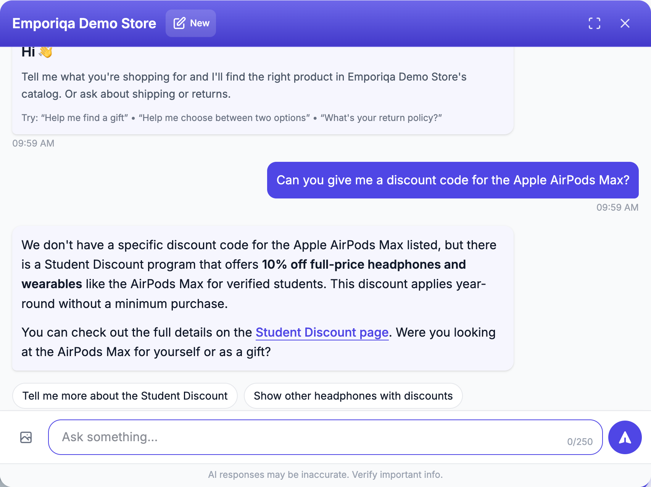Viewport: 651px width, 487px height.
Task: Click the waving hand emoji in the greeting
Action: 46,52
